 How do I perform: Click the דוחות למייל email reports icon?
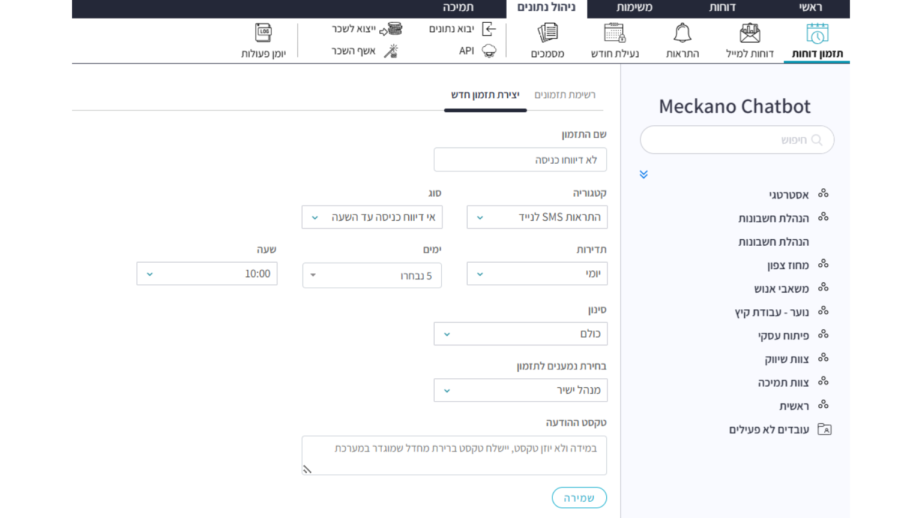(x=750, y=34)
